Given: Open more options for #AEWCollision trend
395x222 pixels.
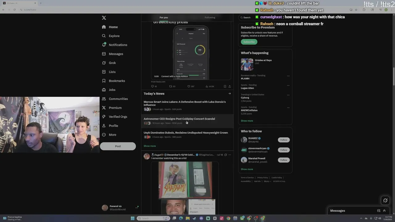Looking at the screenshot, I should pyautogui.click(x=288, y=108).
